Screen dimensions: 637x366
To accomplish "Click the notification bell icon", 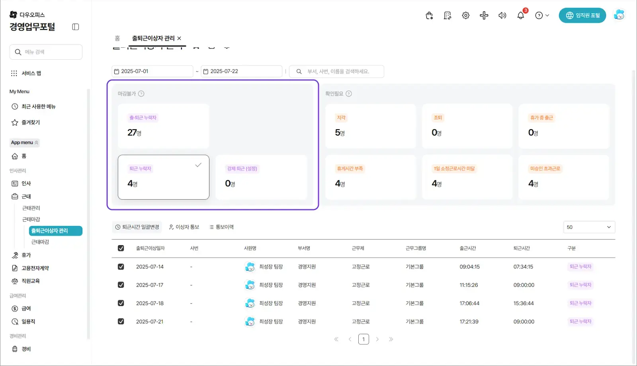I will tap(520, 16).
